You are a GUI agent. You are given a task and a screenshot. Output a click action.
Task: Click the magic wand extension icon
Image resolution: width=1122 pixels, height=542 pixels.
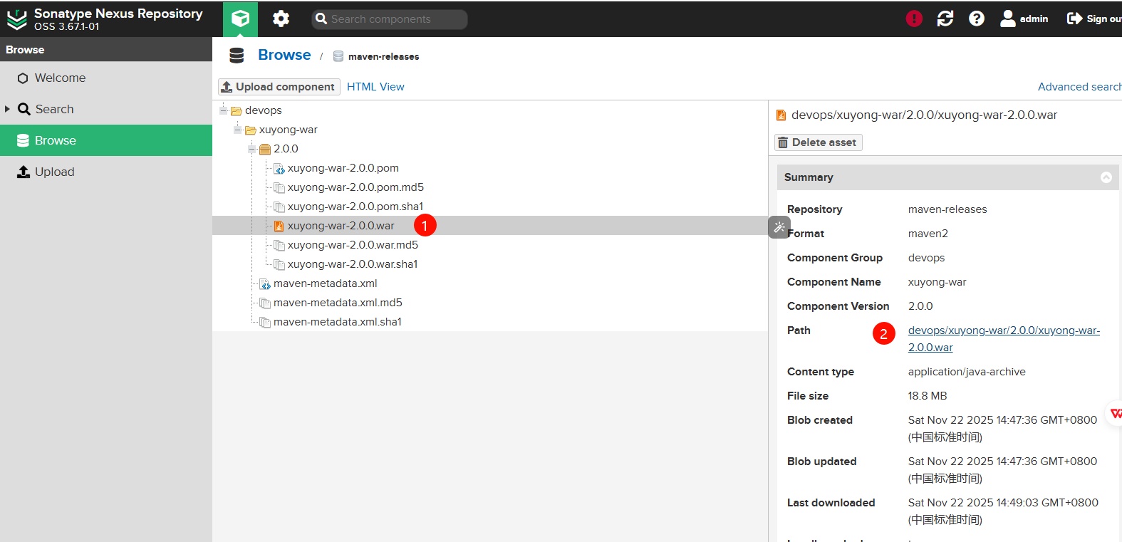[779, 228]
